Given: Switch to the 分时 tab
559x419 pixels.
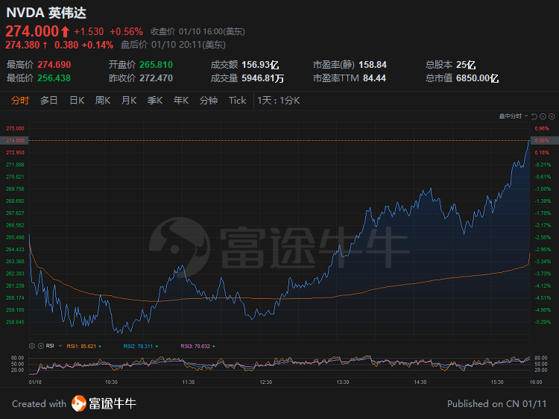Looking at the screenshot, I should click(20, 101).
